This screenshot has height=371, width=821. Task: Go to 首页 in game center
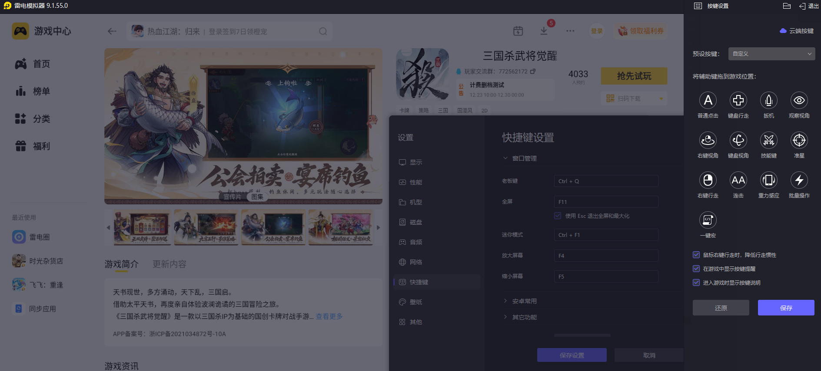click(33, 64)
